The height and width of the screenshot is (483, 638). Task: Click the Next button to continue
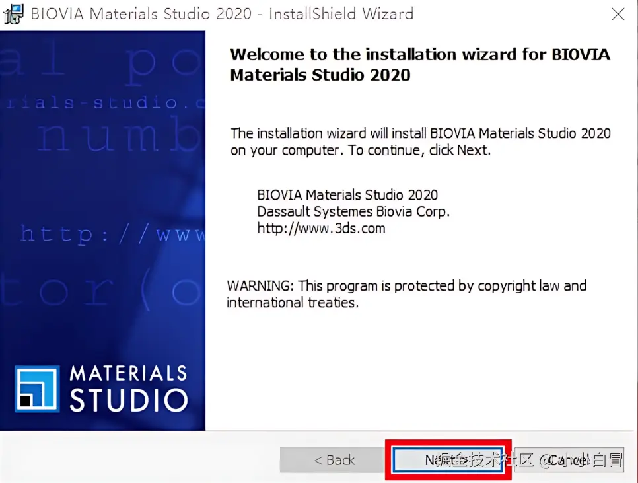[448, 460]
